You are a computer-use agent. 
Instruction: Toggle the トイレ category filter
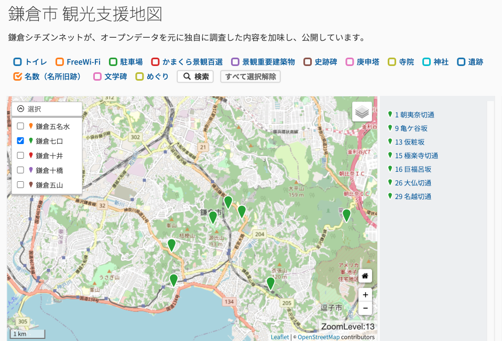pos(18,62)
